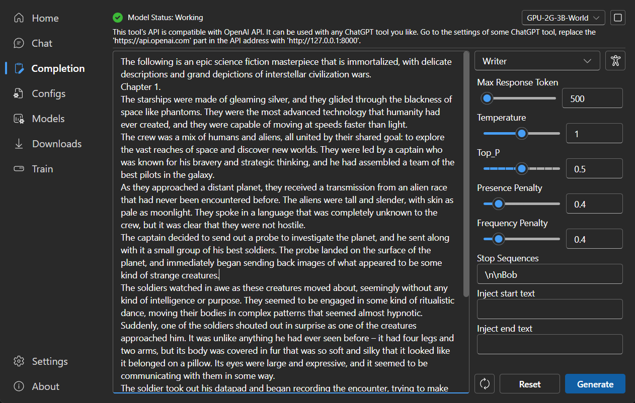Image resolution: width=635 pixels, height=403 pixels.
Task: Click the circular refresh arrows icon
Action: coord(485,384)
